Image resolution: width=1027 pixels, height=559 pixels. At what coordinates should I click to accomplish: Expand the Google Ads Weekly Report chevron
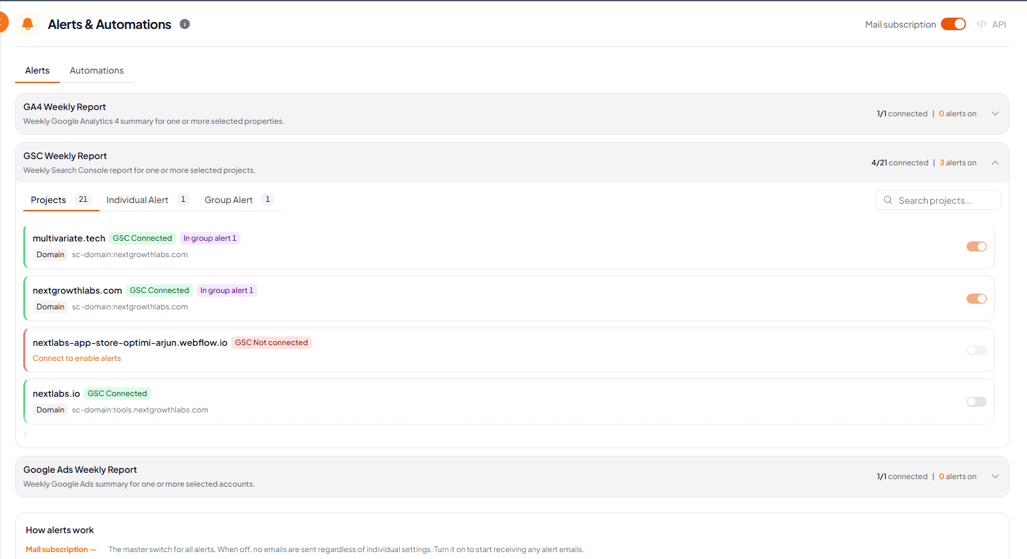(x=996, y=477)
